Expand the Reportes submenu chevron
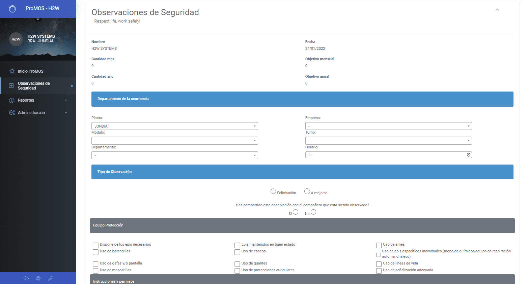 66,100
